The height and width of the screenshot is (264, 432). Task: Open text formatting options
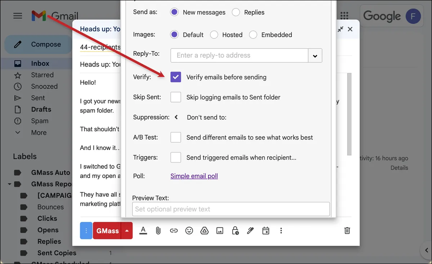143,231
